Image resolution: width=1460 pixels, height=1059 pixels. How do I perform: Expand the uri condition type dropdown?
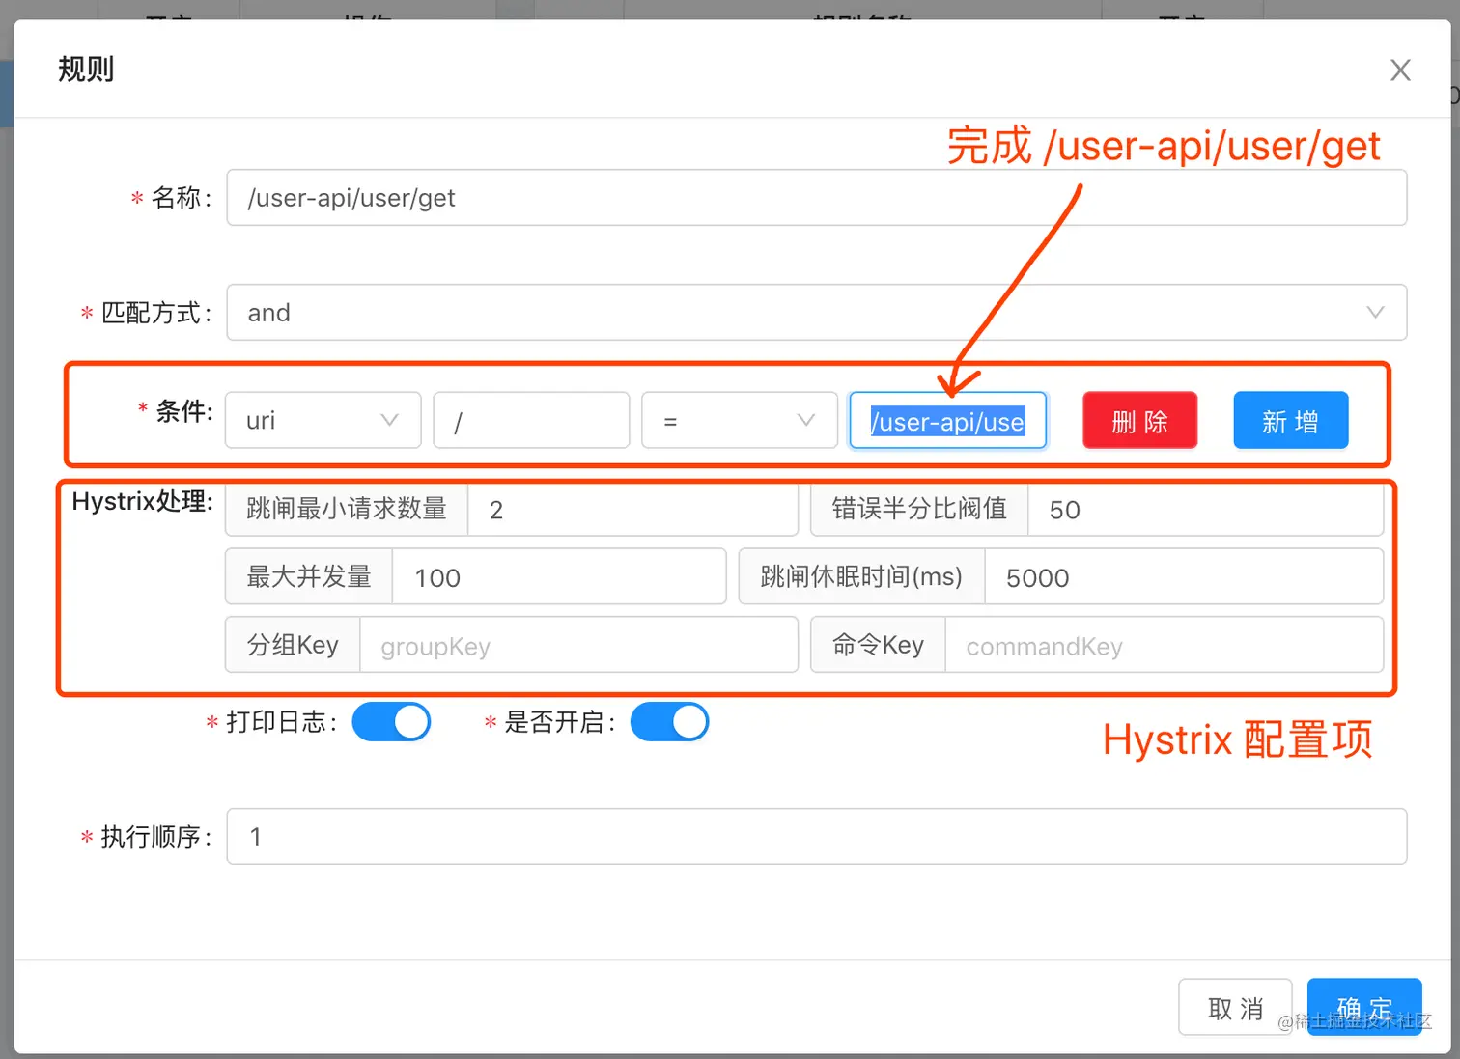[323, 420]
